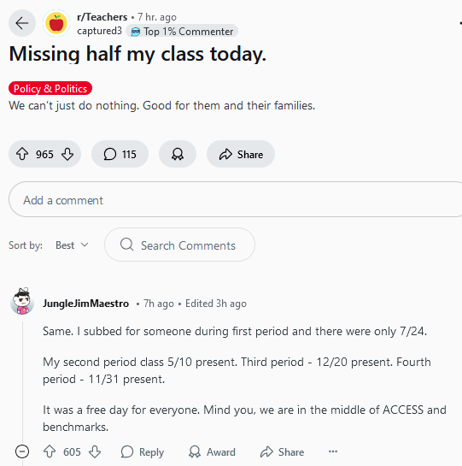Viewport: 462px width, 466px height.
Task: Upvote JungleJimMaestro's comment
Action: (x=50, y=451)
